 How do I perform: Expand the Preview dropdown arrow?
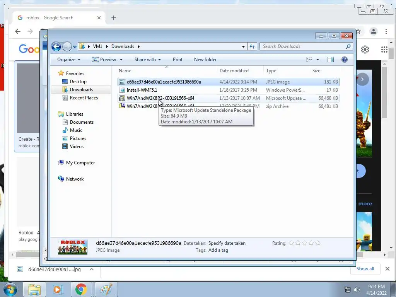[x=121, y=60]
